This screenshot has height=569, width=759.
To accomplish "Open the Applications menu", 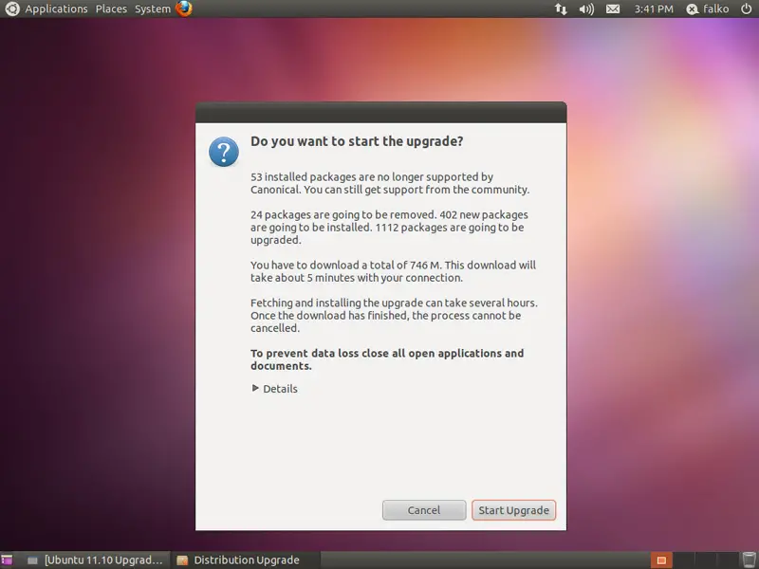I will click(56, 9).
